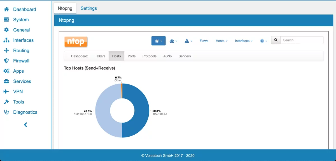Viewport: 336px width, 161px height.
Task: Open the Routing sidebar section
Action: [21, 50]
